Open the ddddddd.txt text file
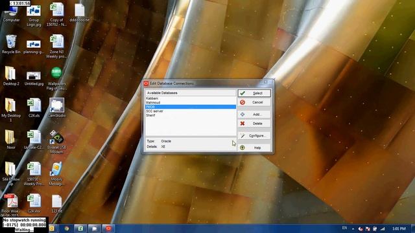This screenshot has width=415, height=233. point(79,13)
